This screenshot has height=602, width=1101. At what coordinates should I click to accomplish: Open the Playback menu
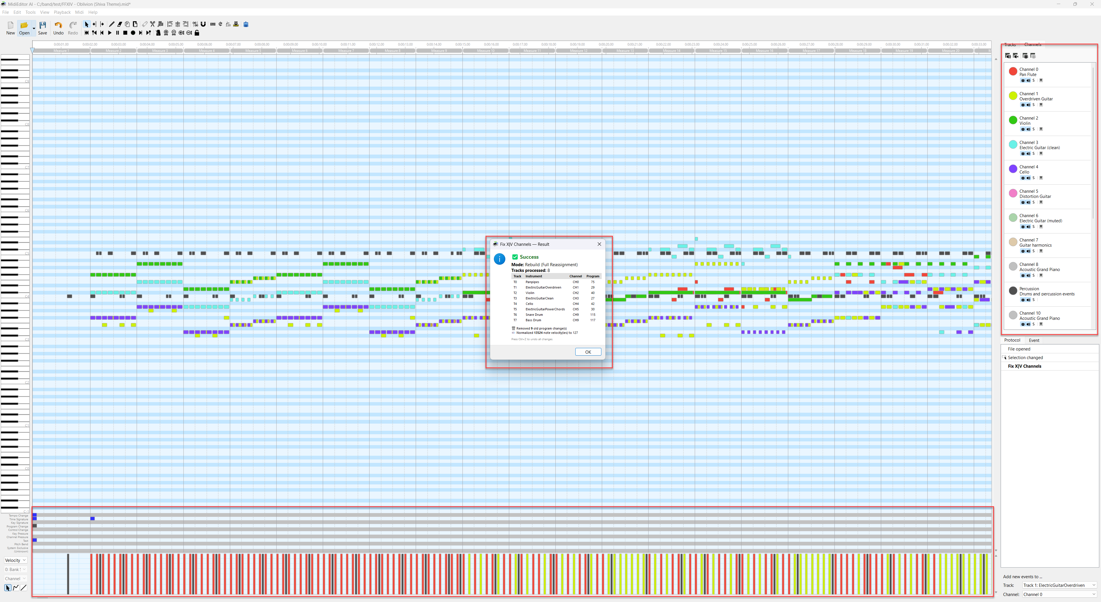pyautogui.click(x=62, y=12)
